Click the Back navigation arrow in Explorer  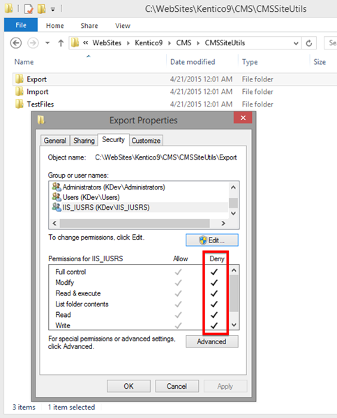(16, 43)
